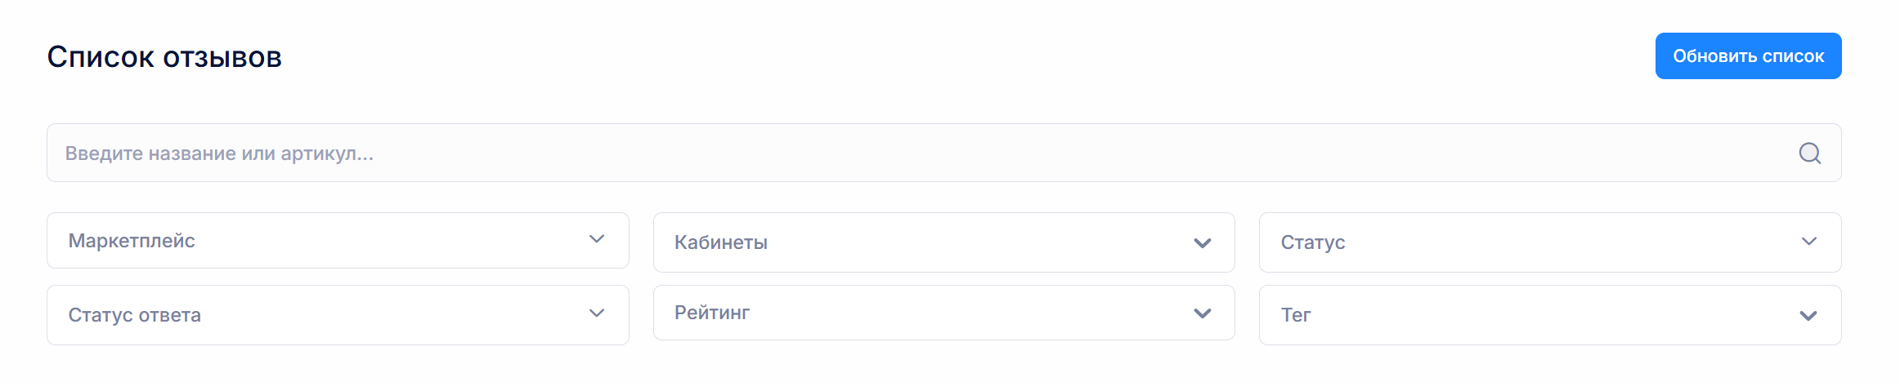Click the Обновить список button
This screenshot has height=382, width=1900.
click(1748, 56)
